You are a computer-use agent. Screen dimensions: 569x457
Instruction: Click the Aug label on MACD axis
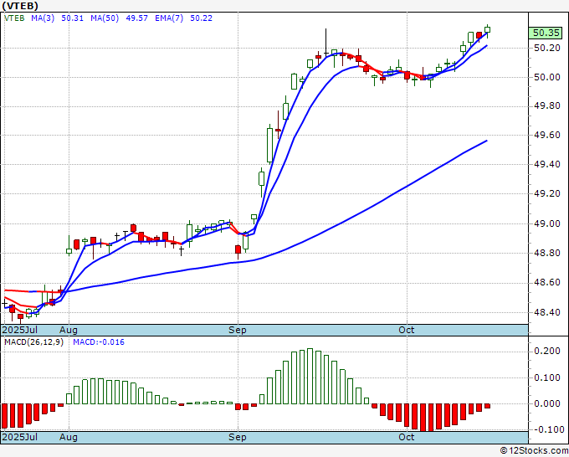tap(69, 437)
